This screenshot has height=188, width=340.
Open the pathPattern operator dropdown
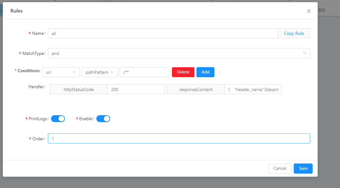[x=100, y=72]
